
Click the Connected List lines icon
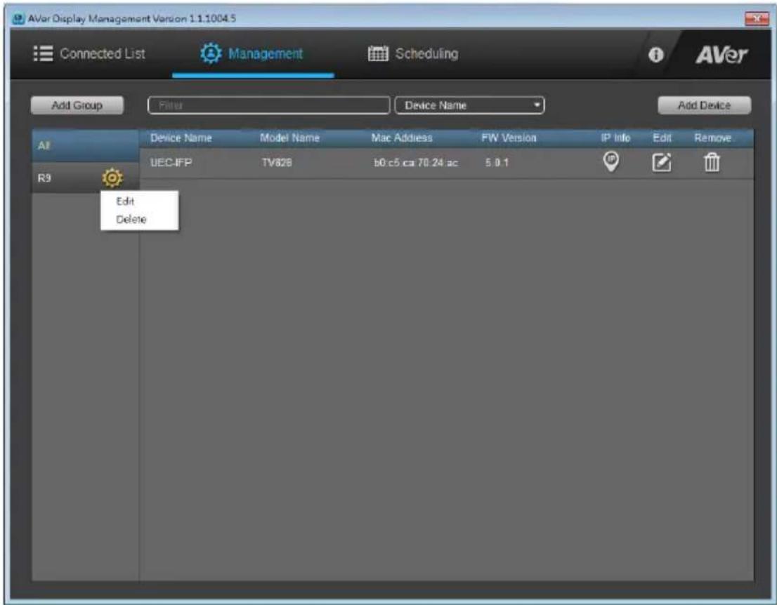43,53
